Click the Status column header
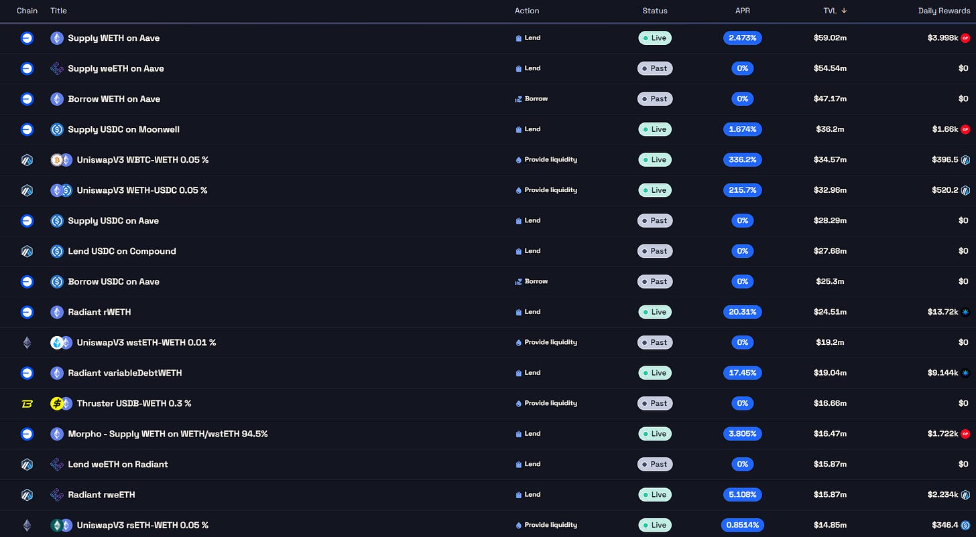 tap(655, 11)
